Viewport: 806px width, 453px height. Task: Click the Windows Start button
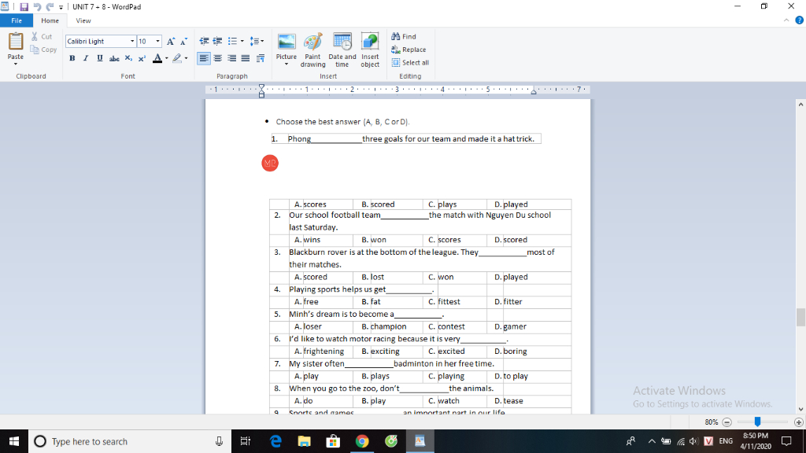point(14,441)
